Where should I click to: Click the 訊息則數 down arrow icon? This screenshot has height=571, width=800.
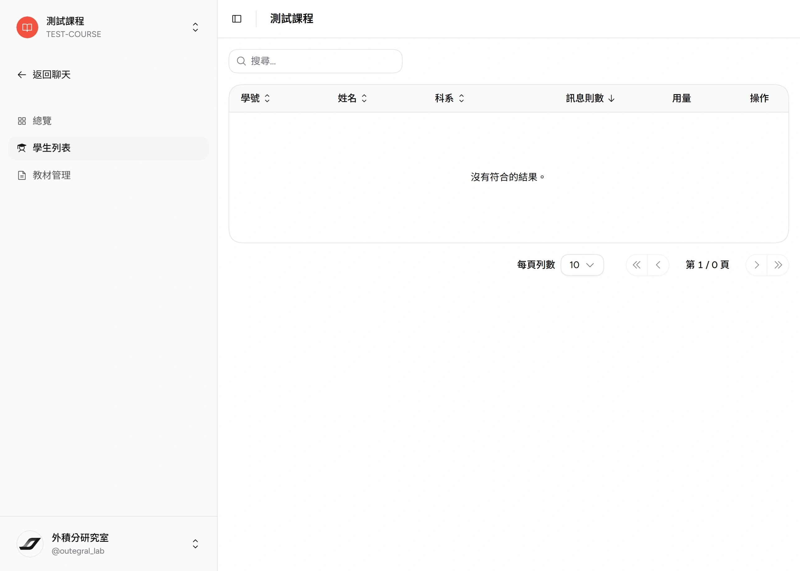tap(612, 98)
